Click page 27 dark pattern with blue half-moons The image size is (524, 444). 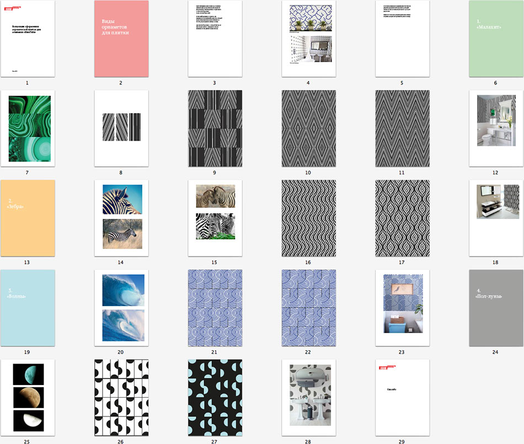215,398
